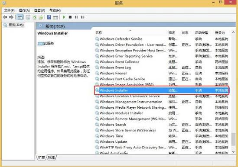The image size is (238, 167).
Task: Click the Stop Service icon
Action: pos(70,17)
